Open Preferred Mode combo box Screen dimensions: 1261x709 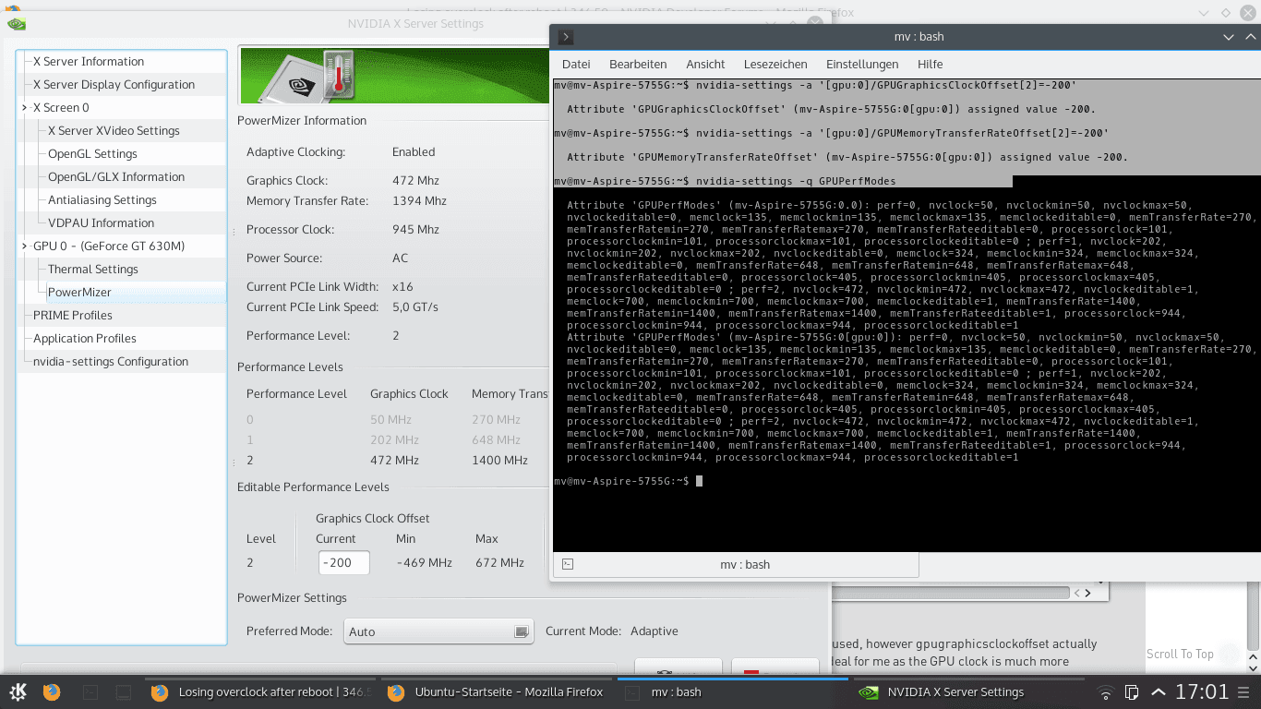[438, 631]
